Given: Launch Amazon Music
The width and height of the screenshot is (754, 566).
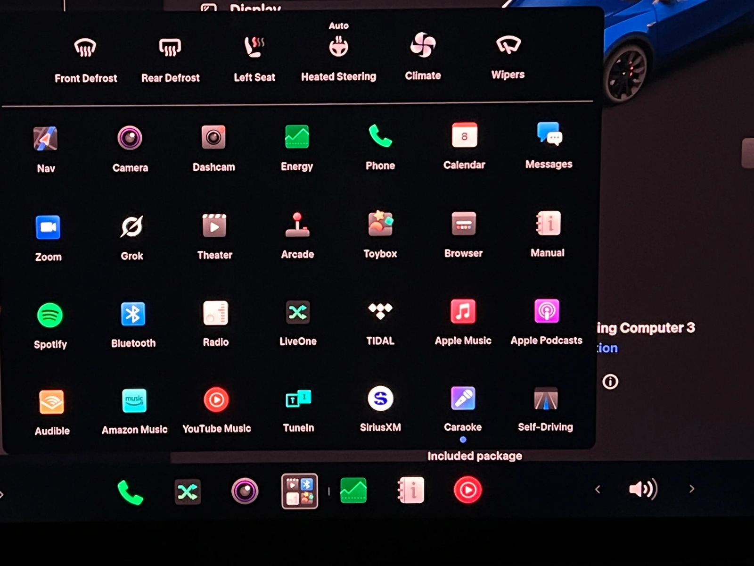Looking at the screenshot, I should click(134, 401).
